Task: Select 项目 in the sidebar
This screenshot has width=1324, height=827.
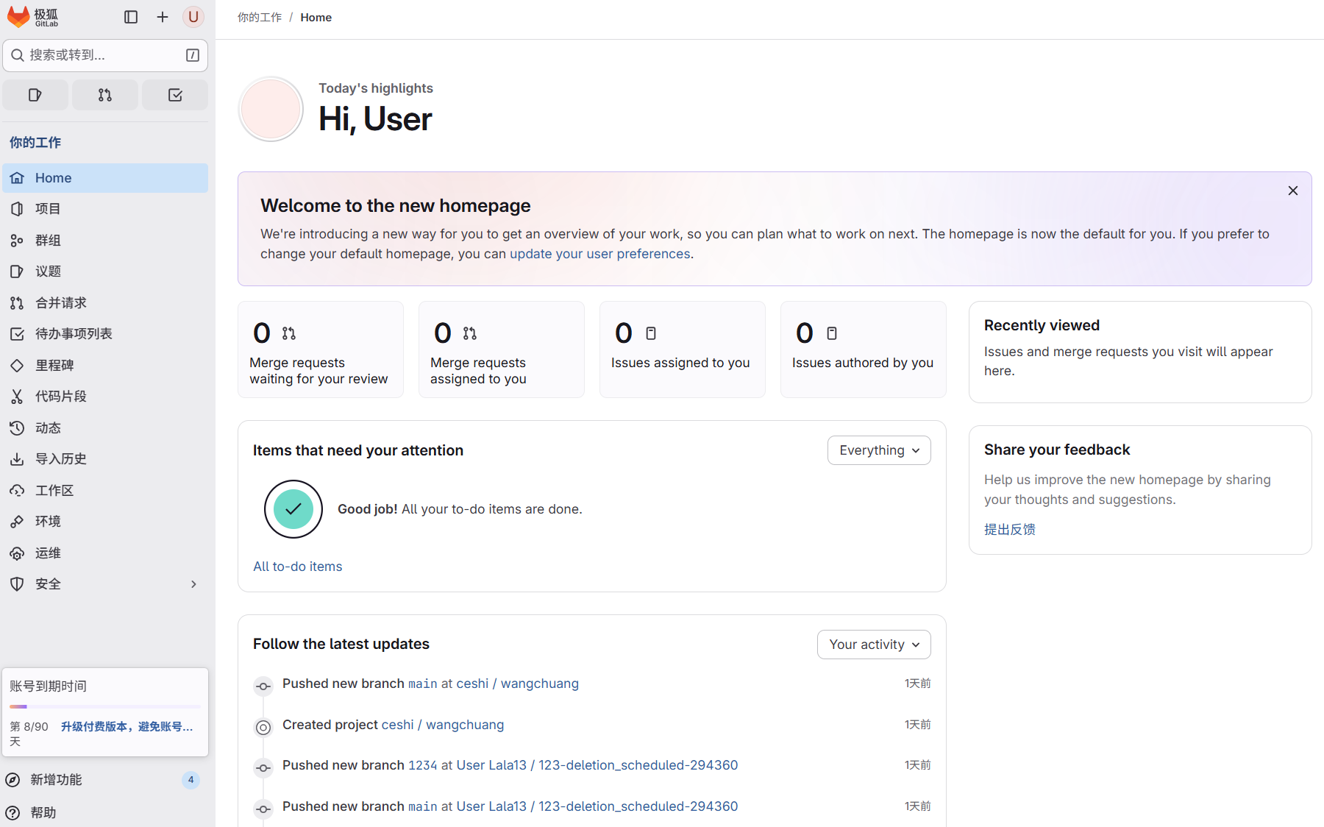Action: click(49, 209)
